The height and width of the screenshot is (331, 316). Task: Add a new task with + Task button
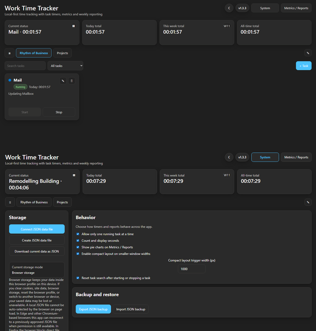[x=304, y=66]
